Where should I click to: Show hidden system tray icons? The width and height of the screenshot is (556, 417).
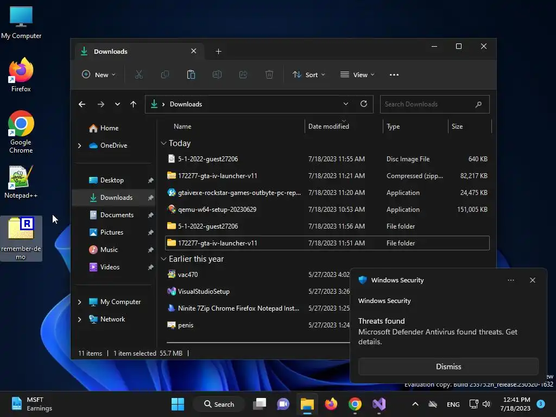[415, 404]
